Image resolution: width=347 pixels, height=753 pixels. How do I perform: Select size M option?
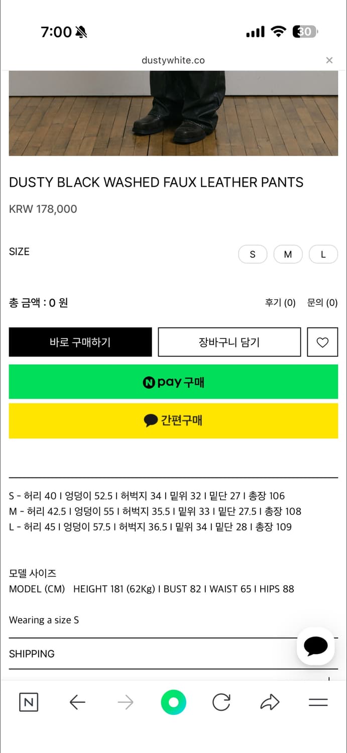[288, 254]
